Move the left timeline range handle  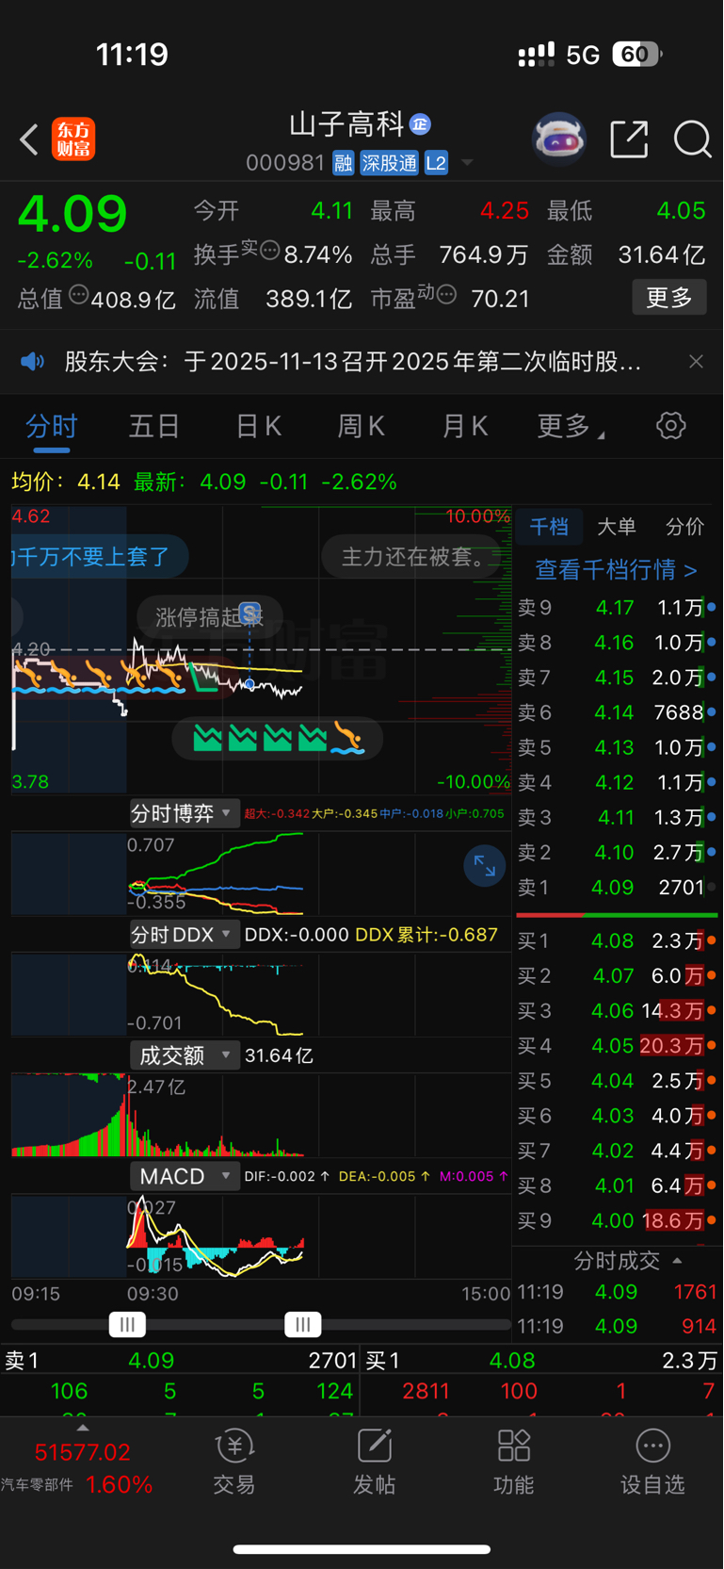coord(127,1324)
